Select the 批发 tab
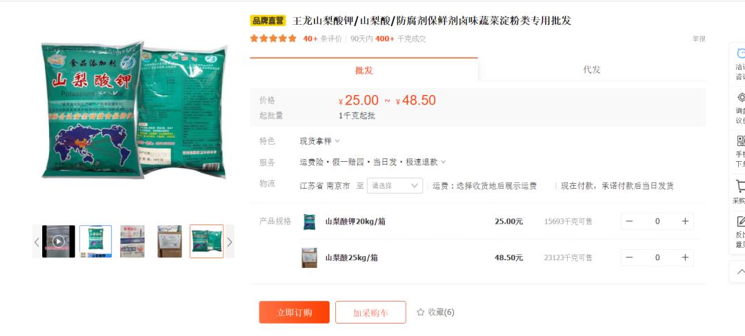745x336 pixels. click(364, 70)
